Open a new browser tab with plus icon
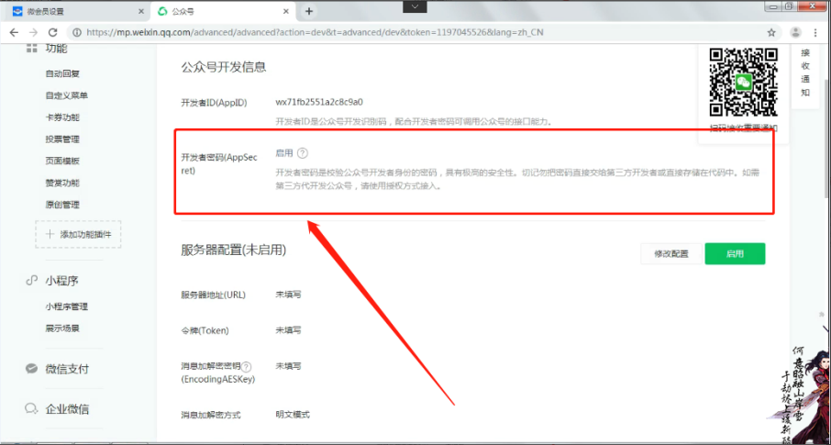 coord(309,11)
